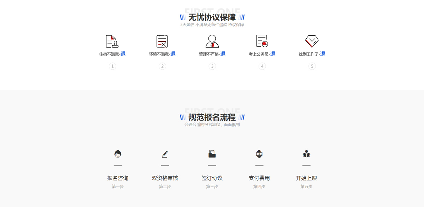Select step marker number 5
The height and width of the screenshot is (207, 424).
(x=312, y=66)
